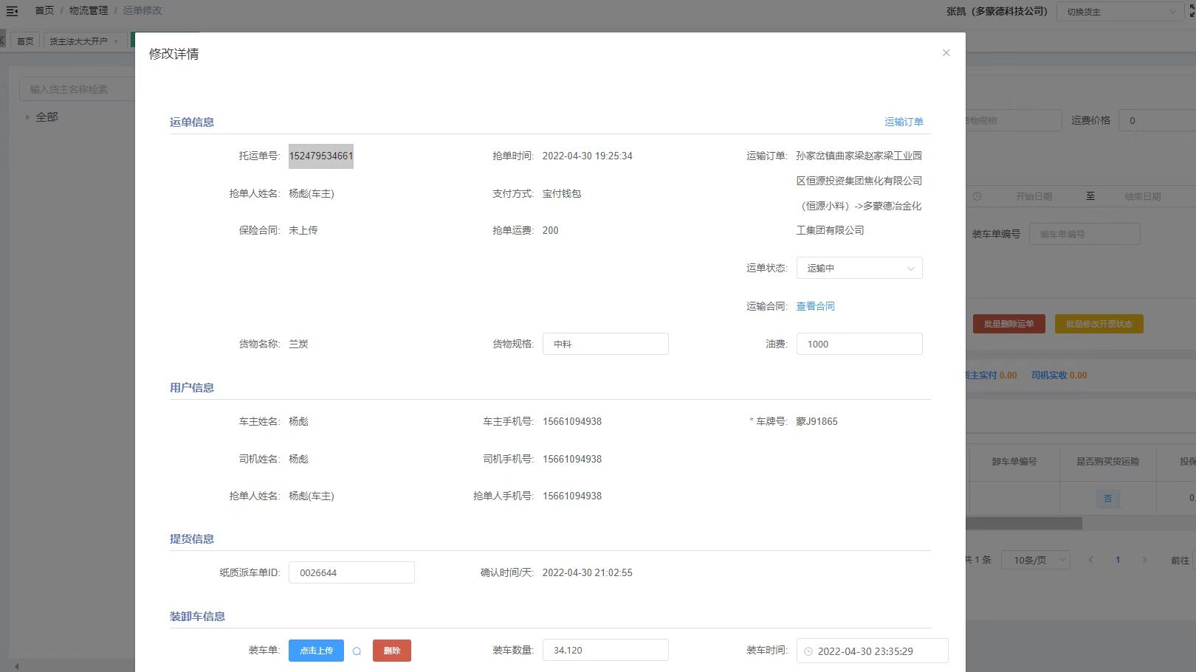
Task: Close the 修改详情 dialog
Action: [946, 52]
